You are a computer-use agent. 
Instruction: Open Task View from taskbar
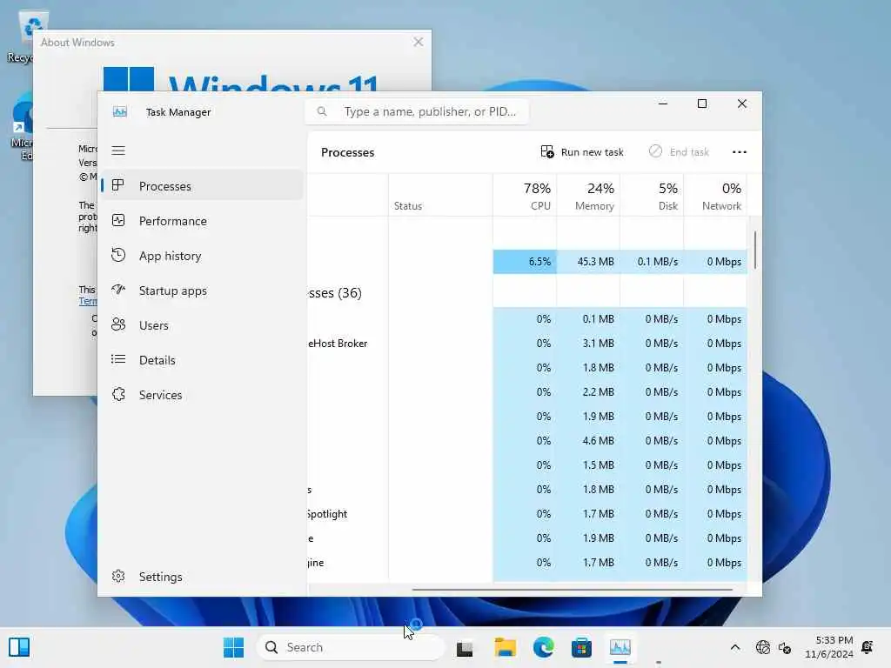point(465,647)
